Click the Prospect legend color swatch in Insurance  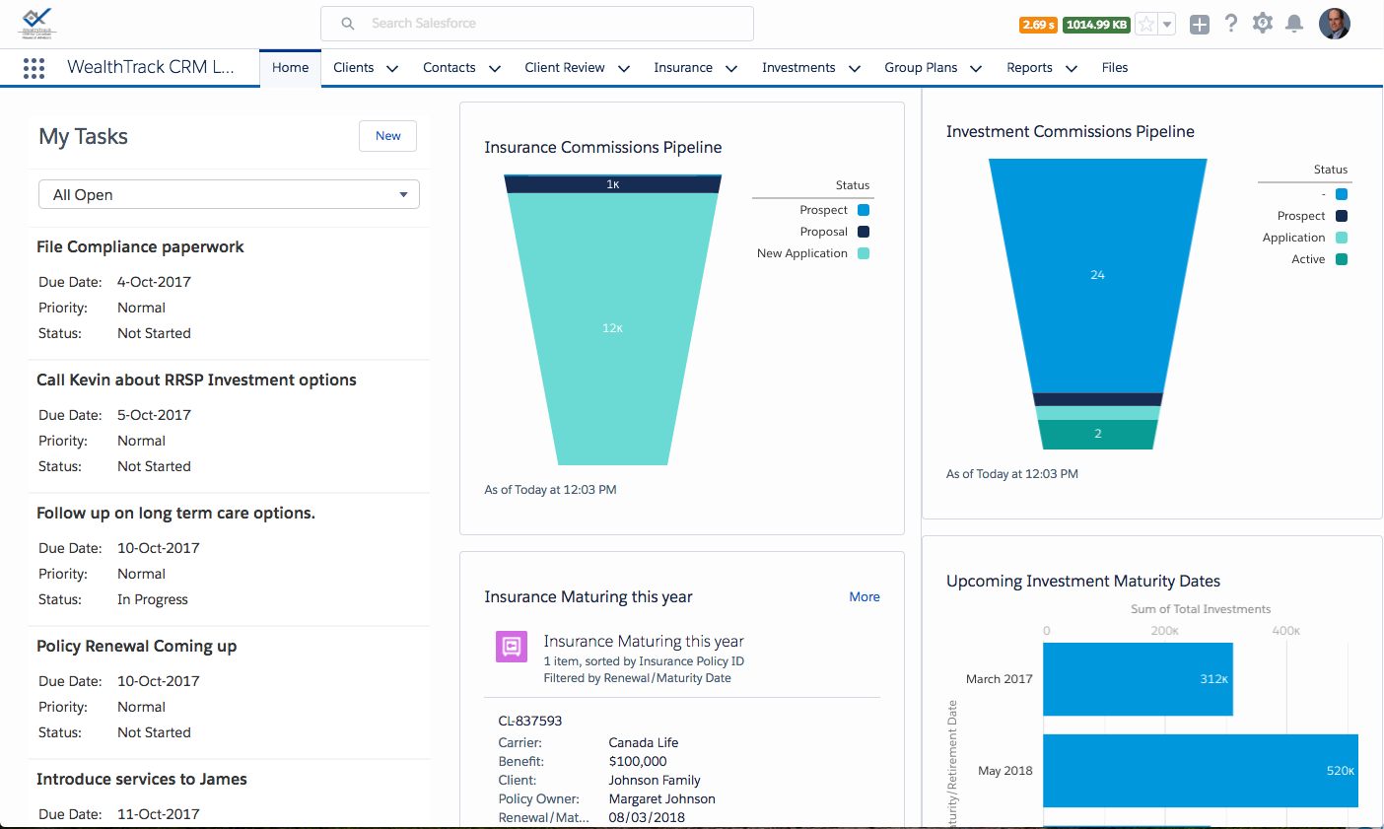pos(864,210)
